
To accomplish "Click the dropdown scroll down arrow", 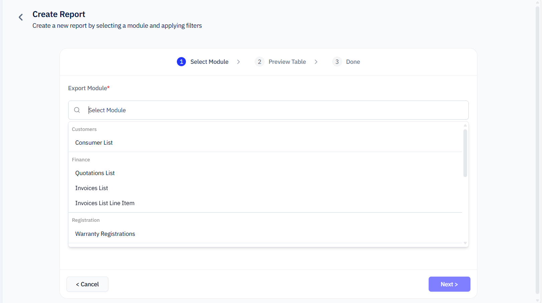I will click(x=465, y=243).
